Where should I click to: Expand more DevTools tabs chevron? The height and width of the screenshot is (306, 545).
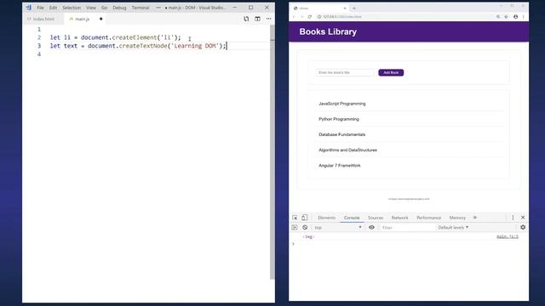click(x=475, y=218)
